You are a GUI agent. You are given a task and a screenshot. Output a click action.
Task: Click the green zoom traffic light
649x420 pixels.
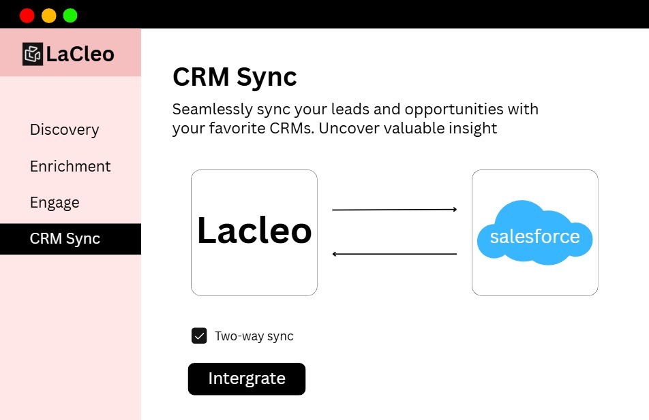point(69,14)
